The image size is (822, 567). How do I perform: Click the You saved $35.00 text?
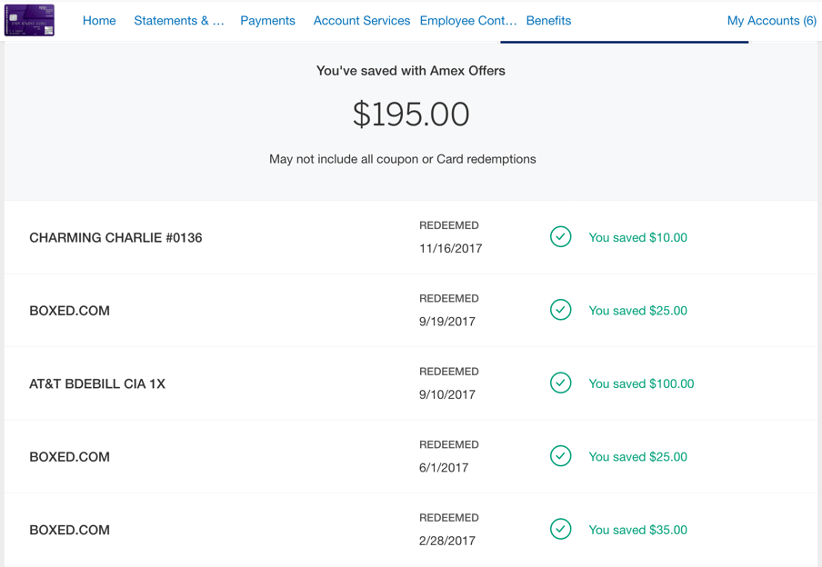click(x=637, y=530)
